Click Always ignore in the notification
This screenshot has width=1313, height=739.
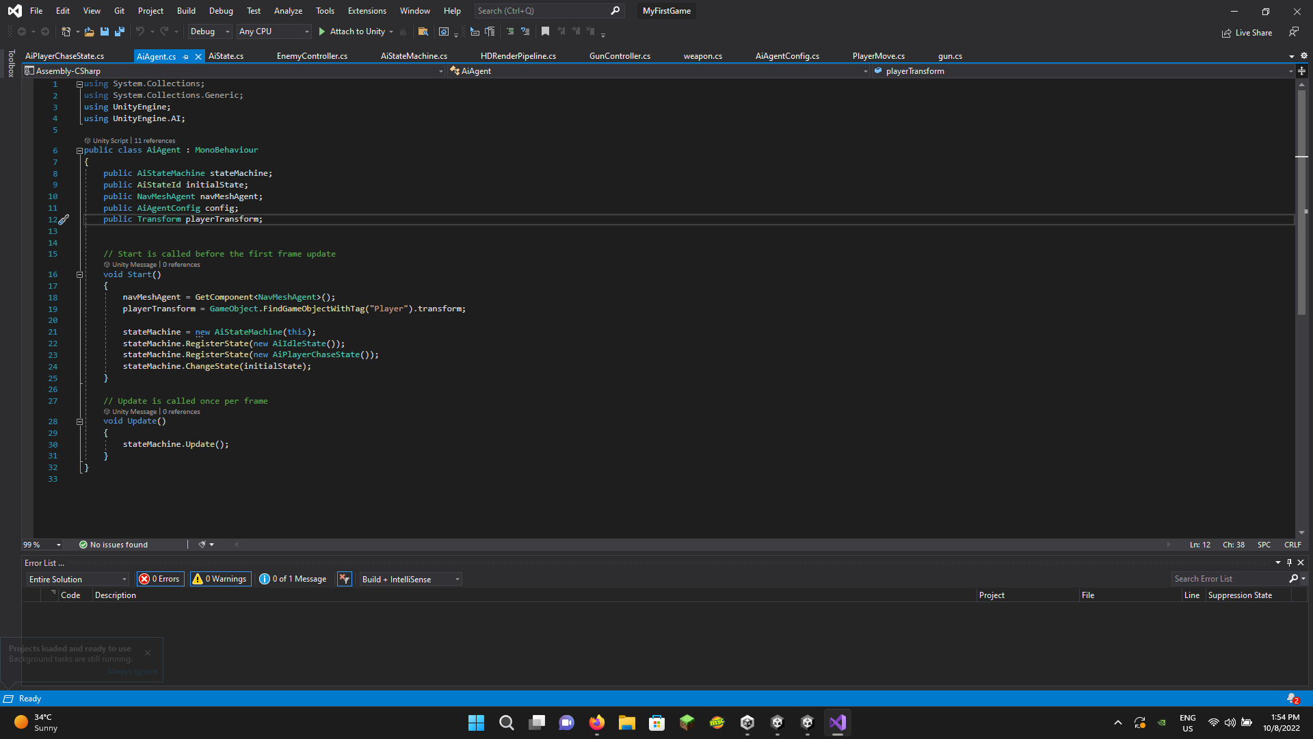[131, 671]
